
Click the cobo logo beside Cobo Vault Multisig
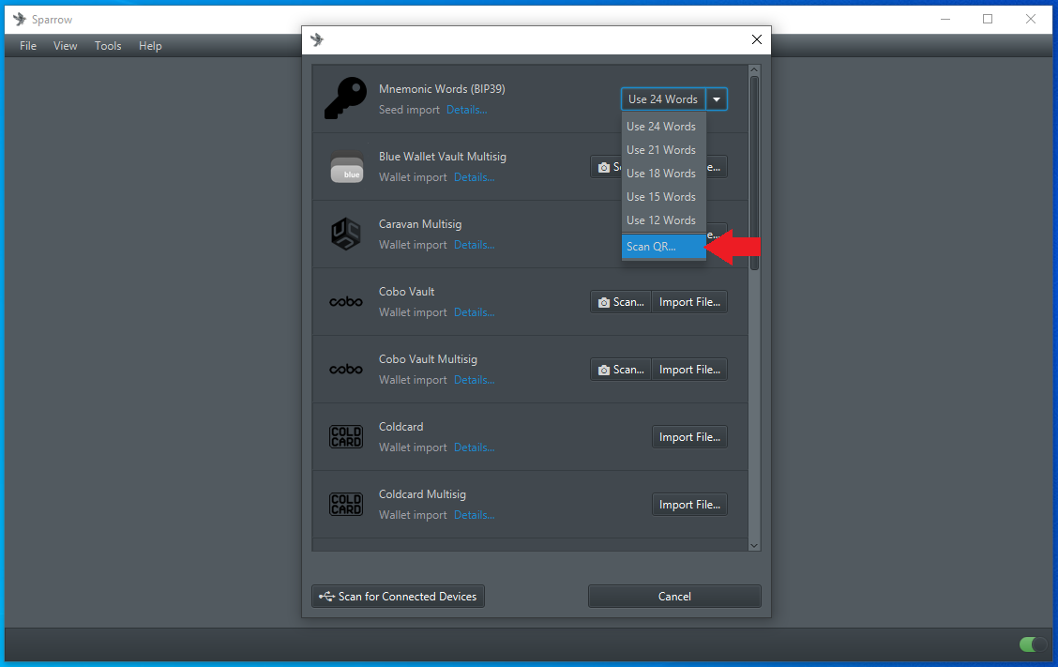pyautogui.click(x=346, y=370)
